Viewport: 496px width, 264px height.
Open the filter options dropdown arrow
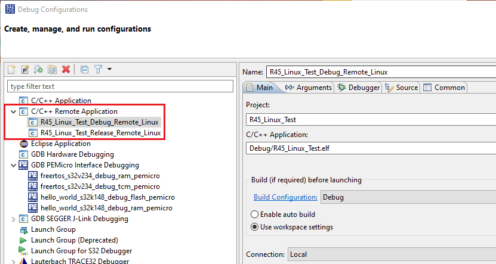point(110,70)
